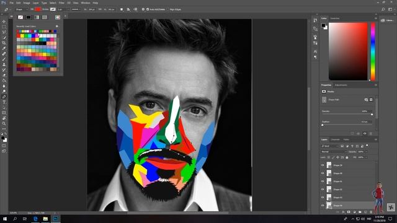
Task: Click the Windows Start button
Action: 5,219
